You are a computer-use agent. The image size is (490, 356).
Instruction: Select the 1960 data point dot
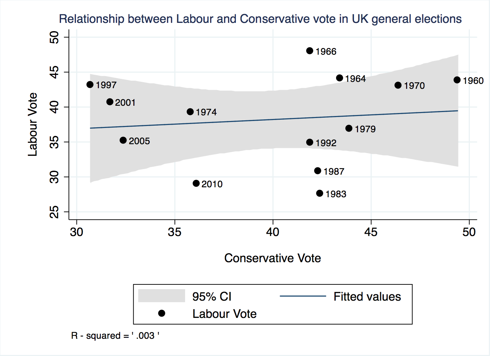(x=457, y=80)
